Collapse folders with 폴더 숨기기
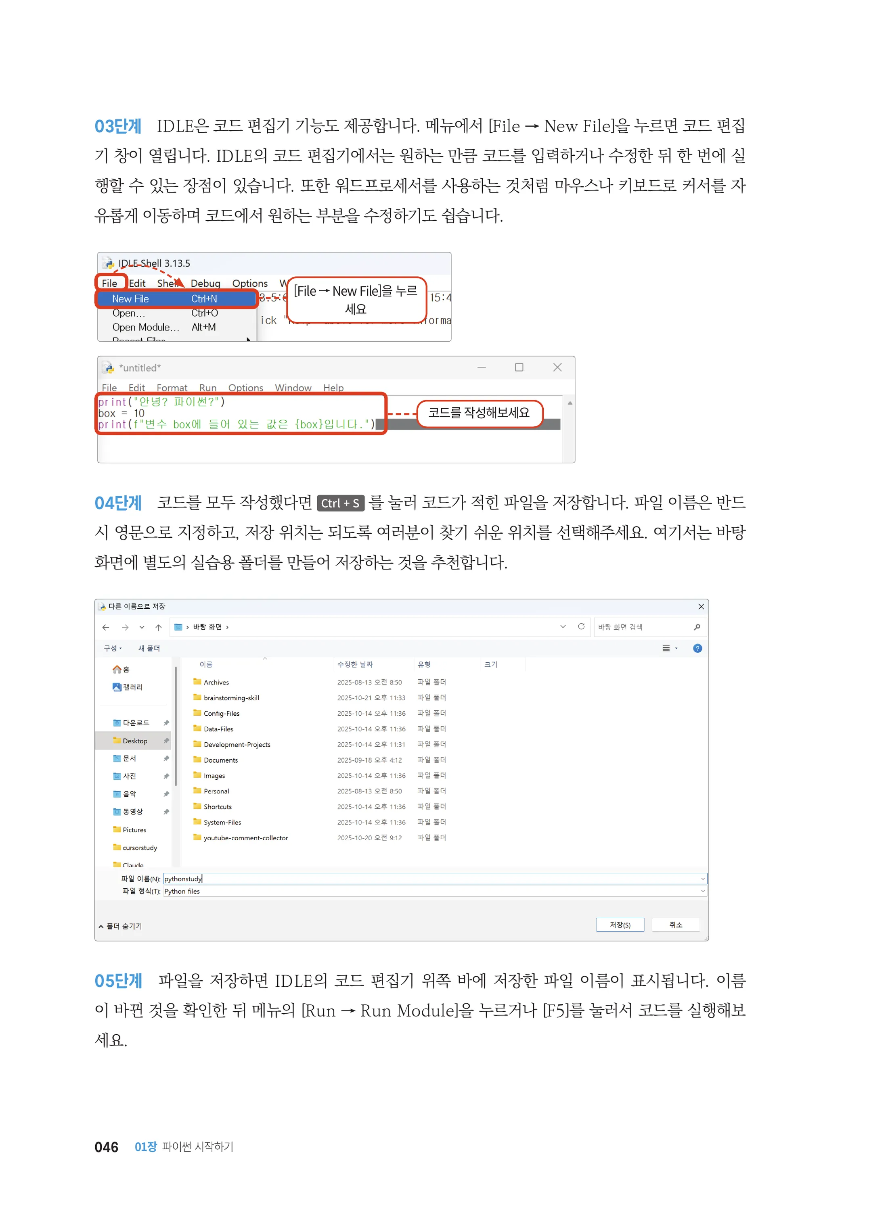The height and width of the screenshot is (1213, 888). [120, 926]
